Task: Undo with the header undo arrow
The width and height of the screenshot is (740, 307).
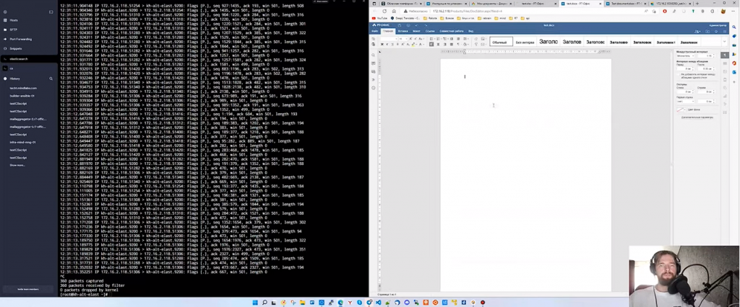Action: (416, 25)
